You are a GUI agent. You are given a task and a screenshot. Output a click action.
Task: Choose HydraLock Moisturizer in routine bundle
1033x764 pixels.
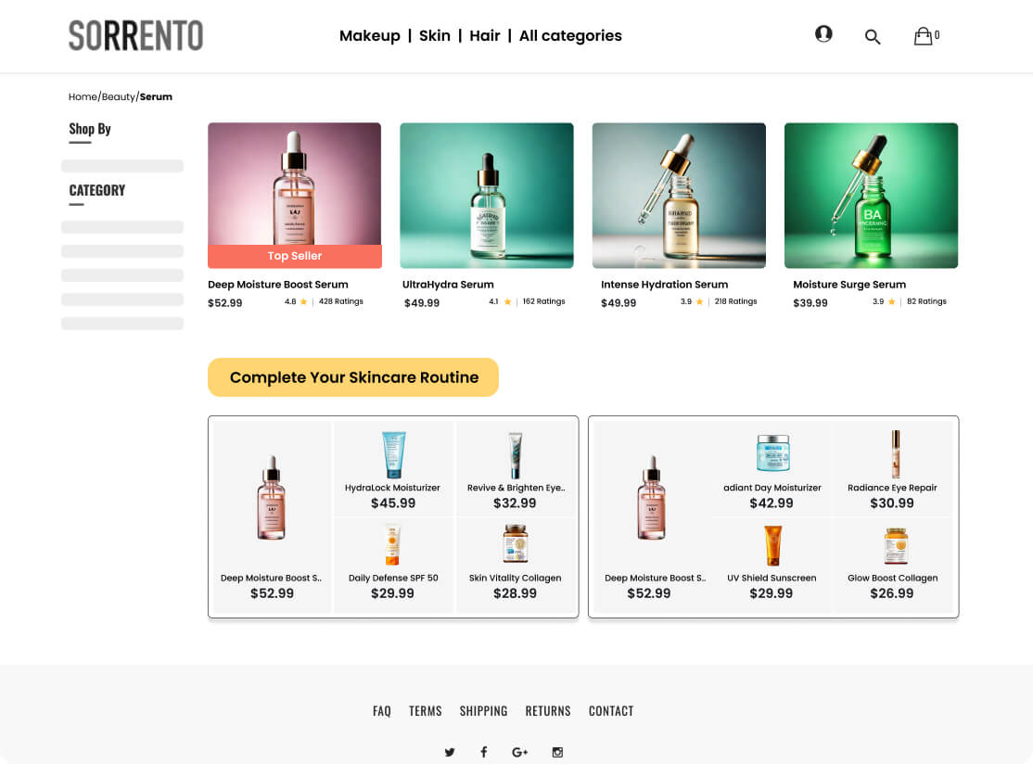coord(393,468)
